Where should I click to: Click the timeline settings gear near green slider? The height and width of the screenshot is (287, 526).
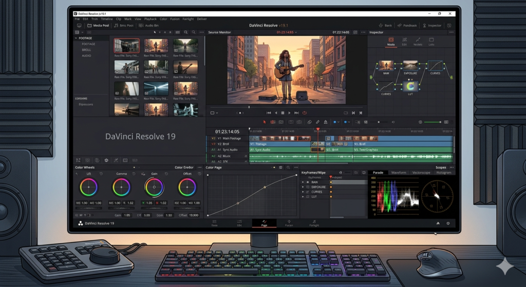[x=420, y=122]
